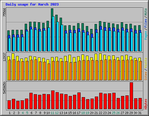Click the red KBytes bar for day 11

53,100
